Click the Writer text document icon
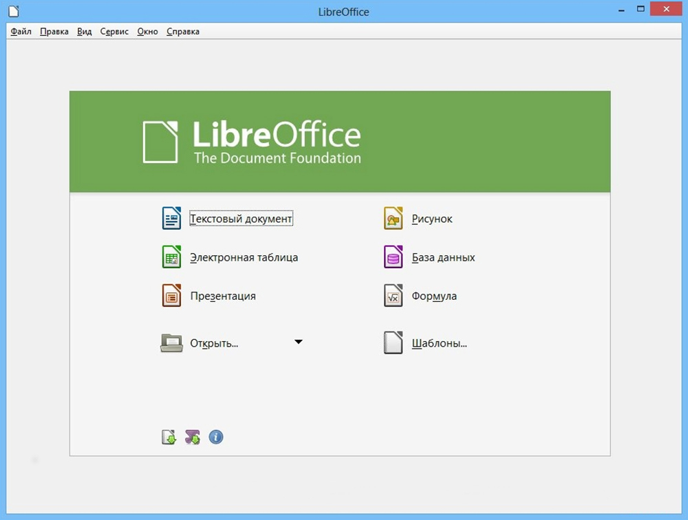Viewport: 688px width, 520px height. (x=171, y=218)
